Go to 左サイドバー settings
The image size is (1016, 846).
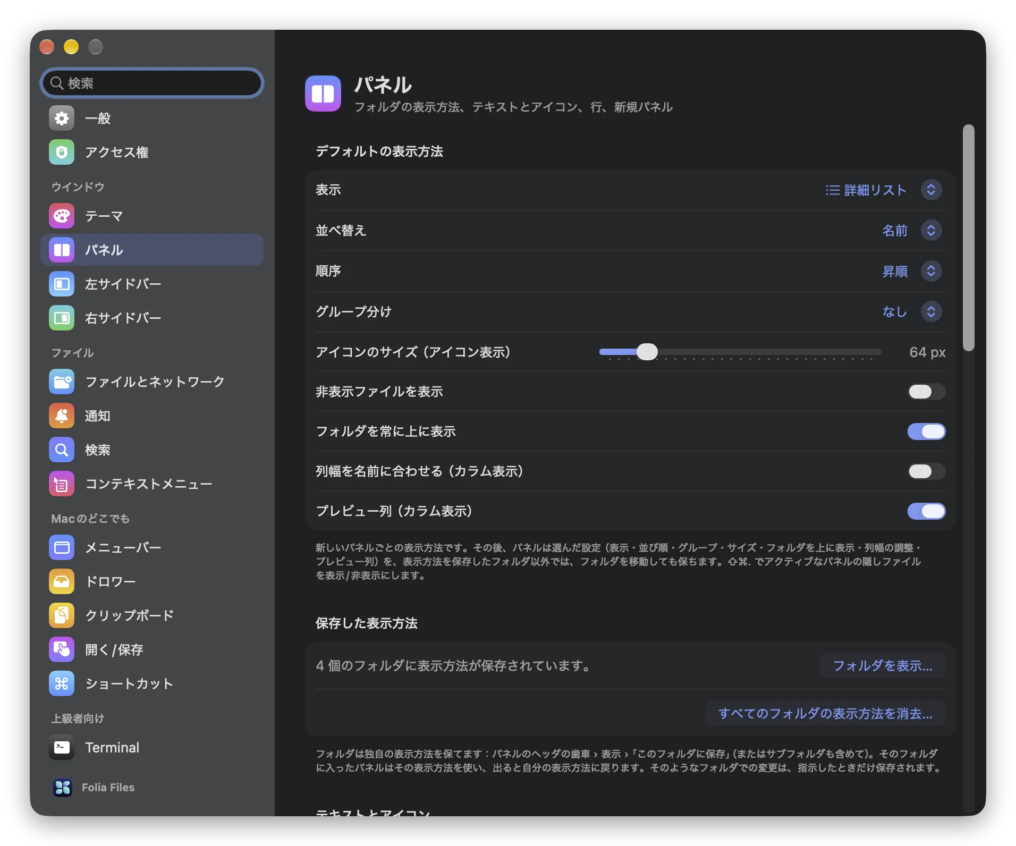click(152, 284)
